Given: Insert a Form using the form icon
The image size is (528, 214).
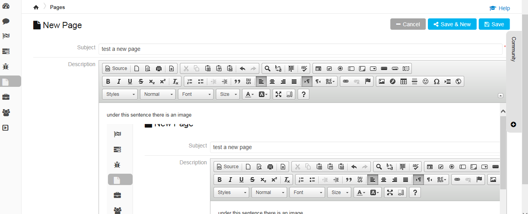Looking at the screenshot, I should (318, 68).
